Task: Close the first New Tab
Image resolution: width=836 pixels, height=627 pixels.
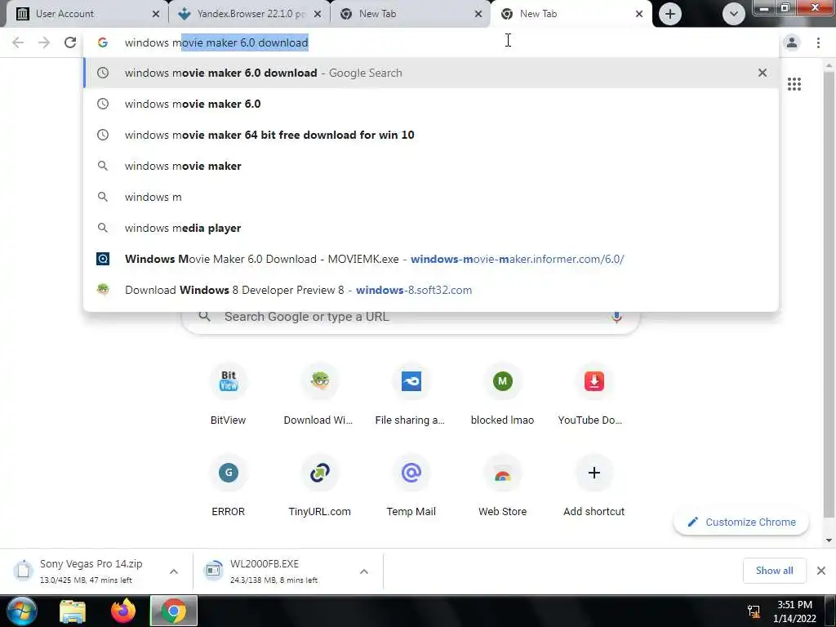Action: coord(478,14)
